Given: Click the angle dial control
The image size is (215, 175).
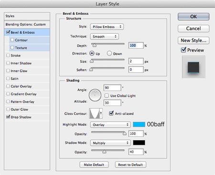Looking at the screenshot, I should tap(95, 95).
